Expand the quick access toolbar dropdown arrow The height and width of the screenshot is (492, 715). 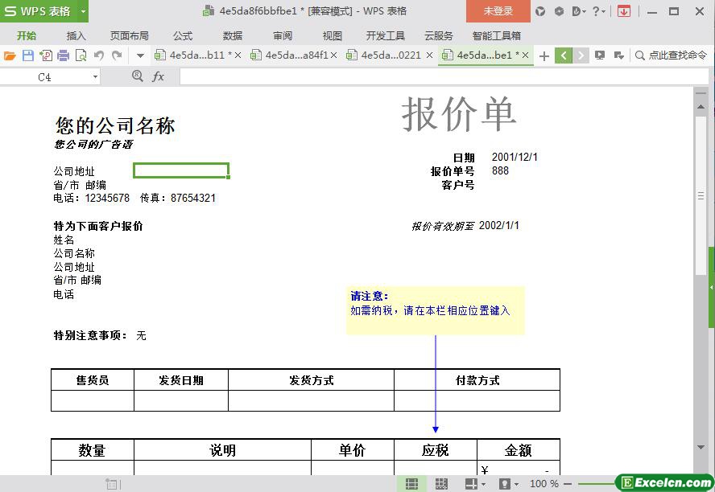tap(140, 55)
